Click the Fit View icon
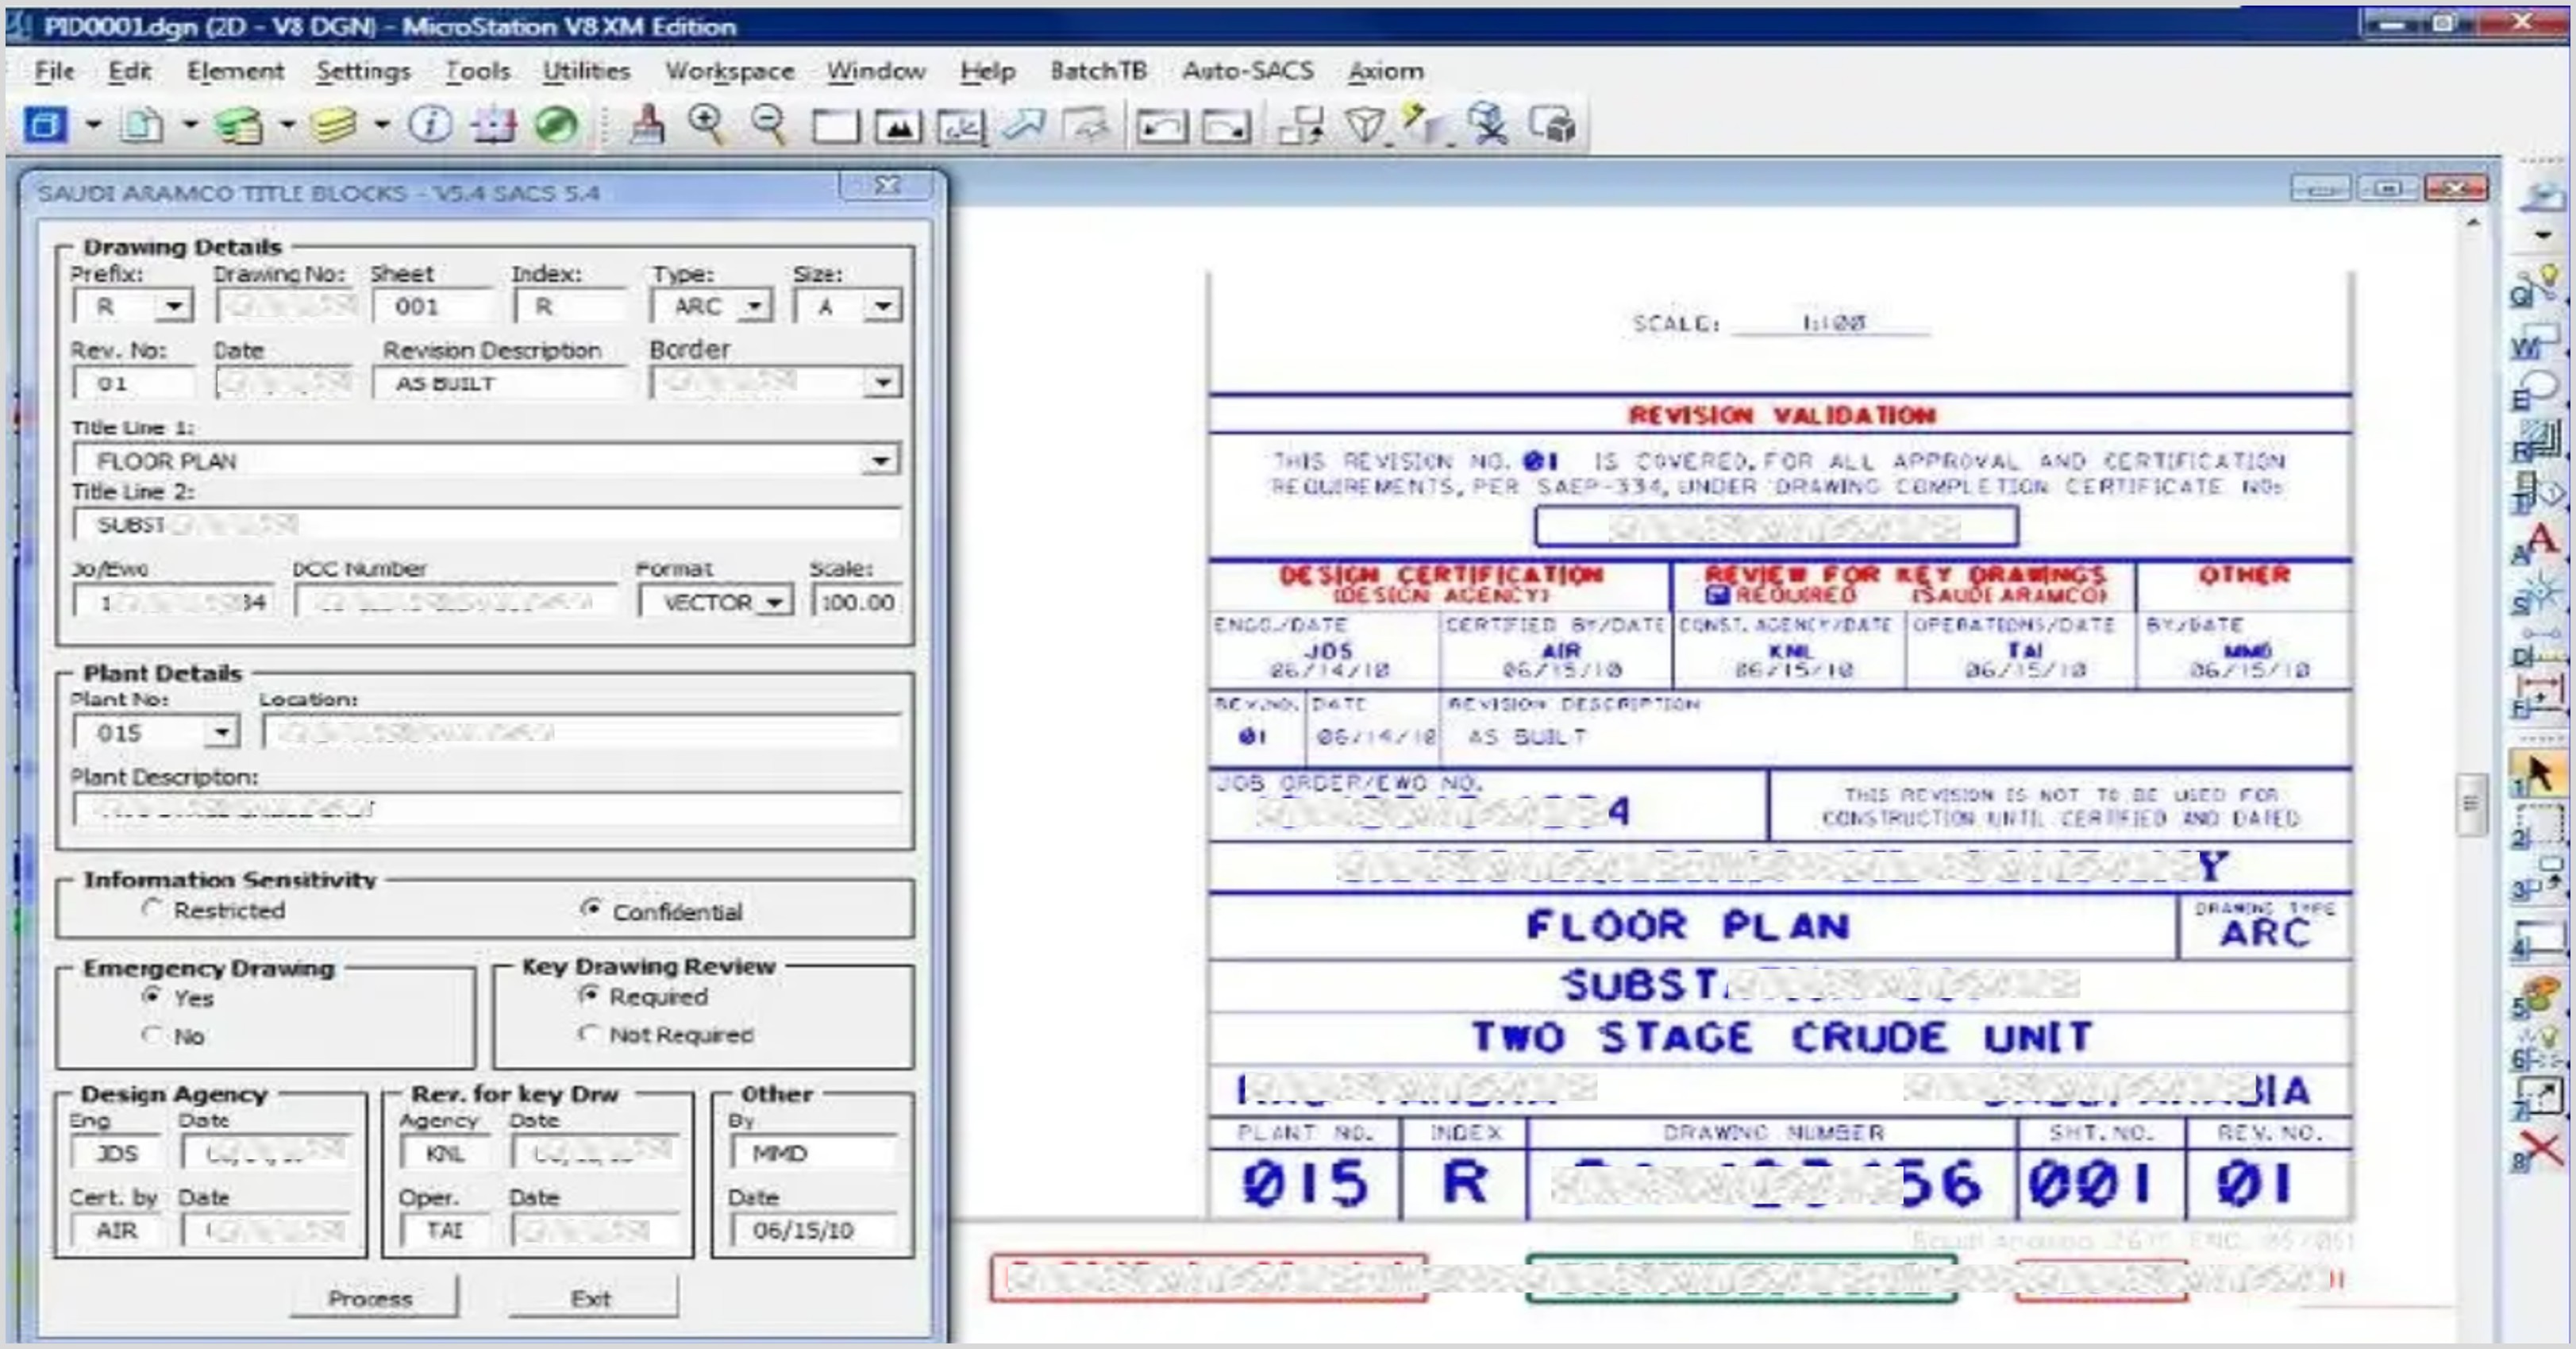 pos(898,127)
